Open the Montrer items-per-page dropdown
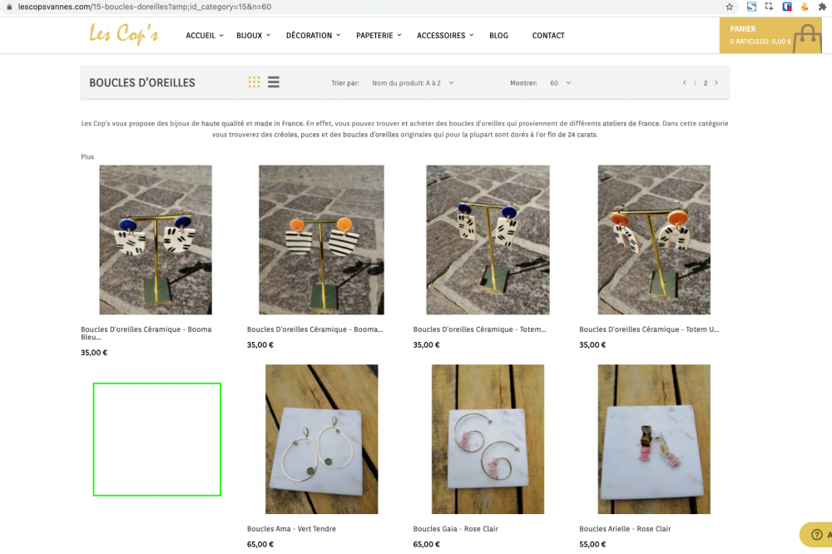This screenshot has height=554, width=832. click(560, 83)
